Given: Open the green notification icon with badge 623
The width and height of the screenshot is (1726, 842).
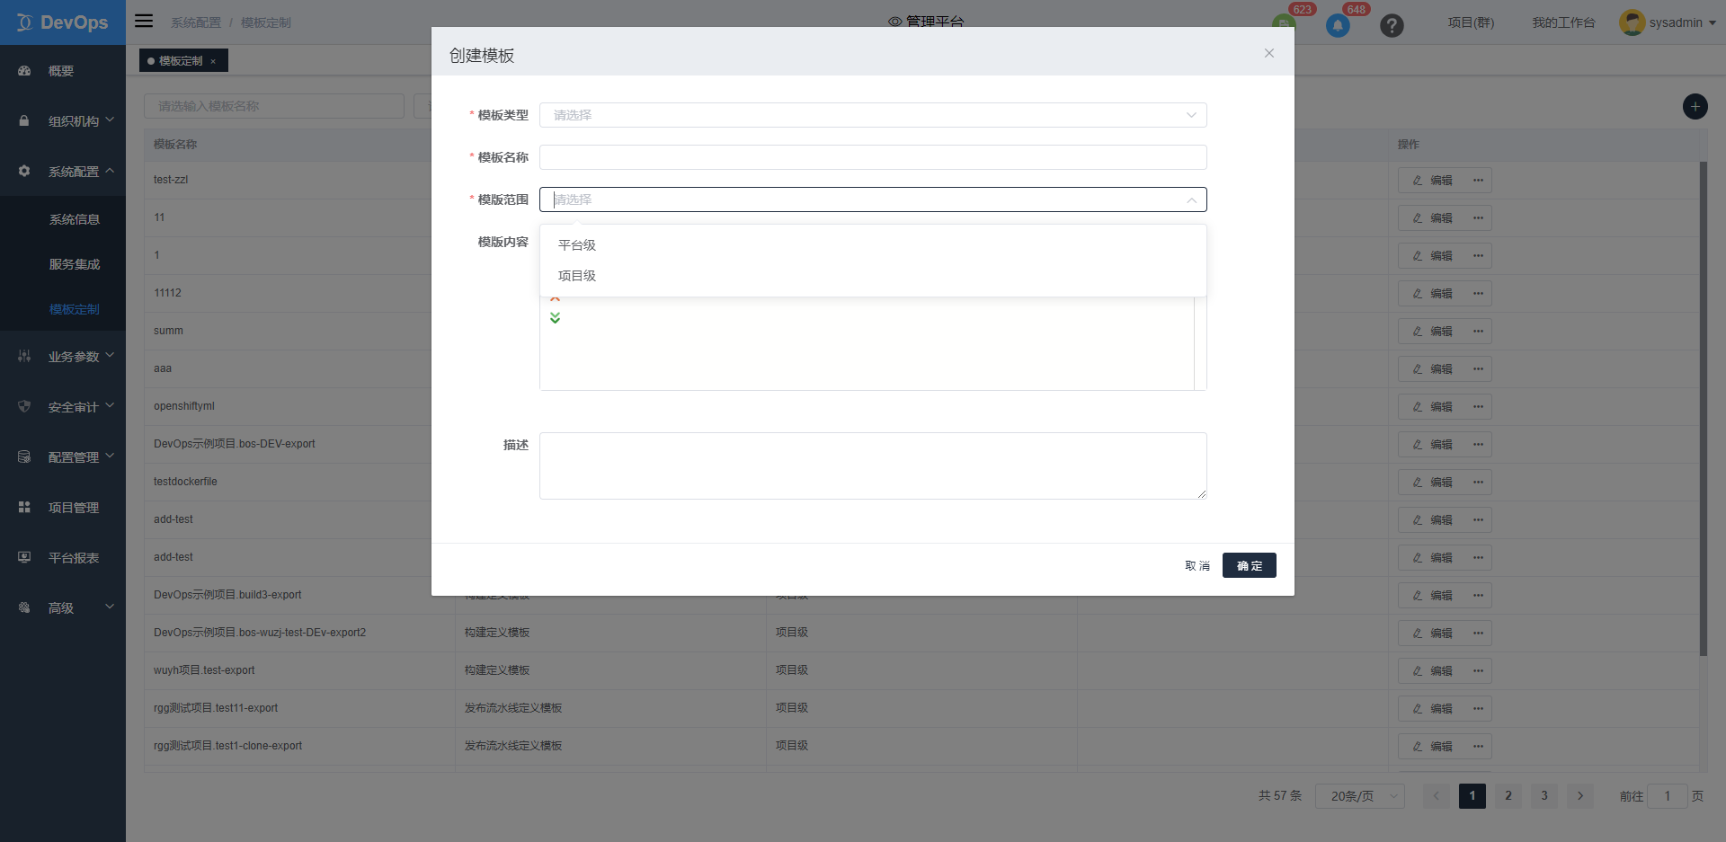Looking at the screenshot, I should click(1284, 24).
